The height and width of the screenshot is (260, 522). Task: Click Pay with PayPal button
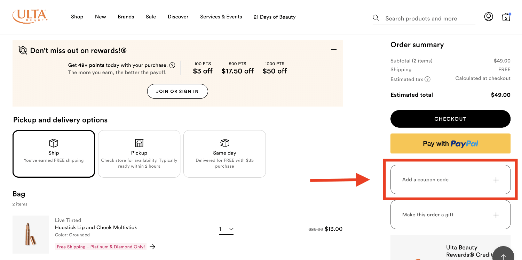pos(450,143)
